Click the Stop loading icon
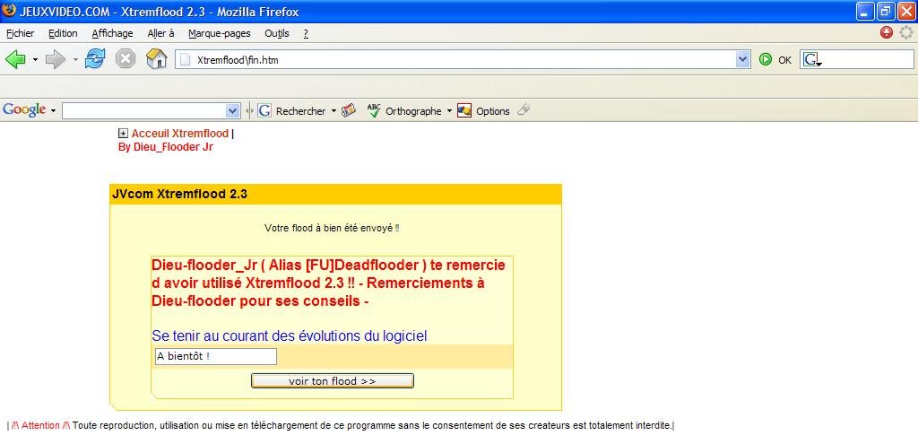Viewport: 918px width, 444px height. pyautogui.click(x=126, y=59)
